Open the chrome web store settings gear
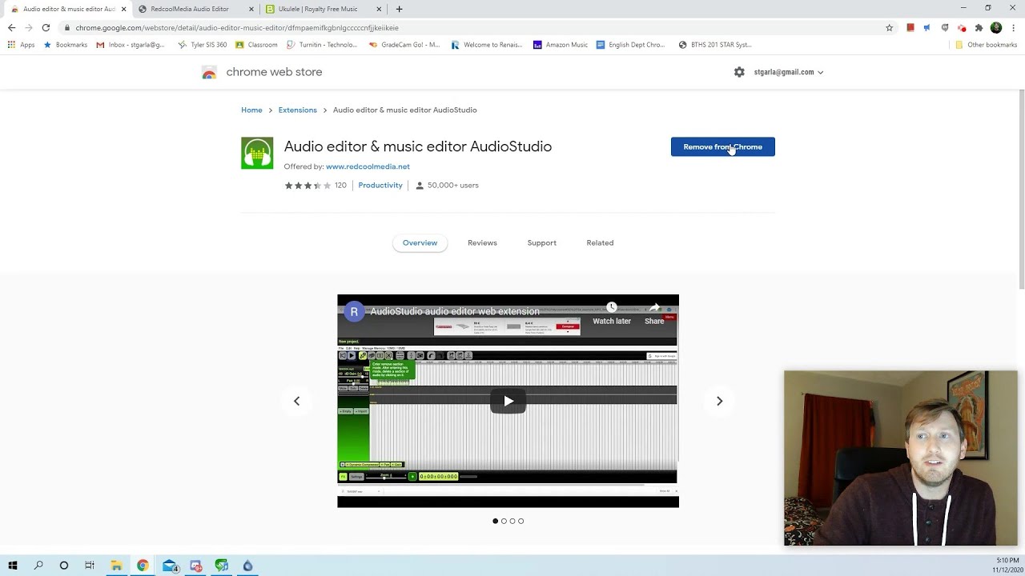The image size is (1025, 576). [x=739, y=72]
